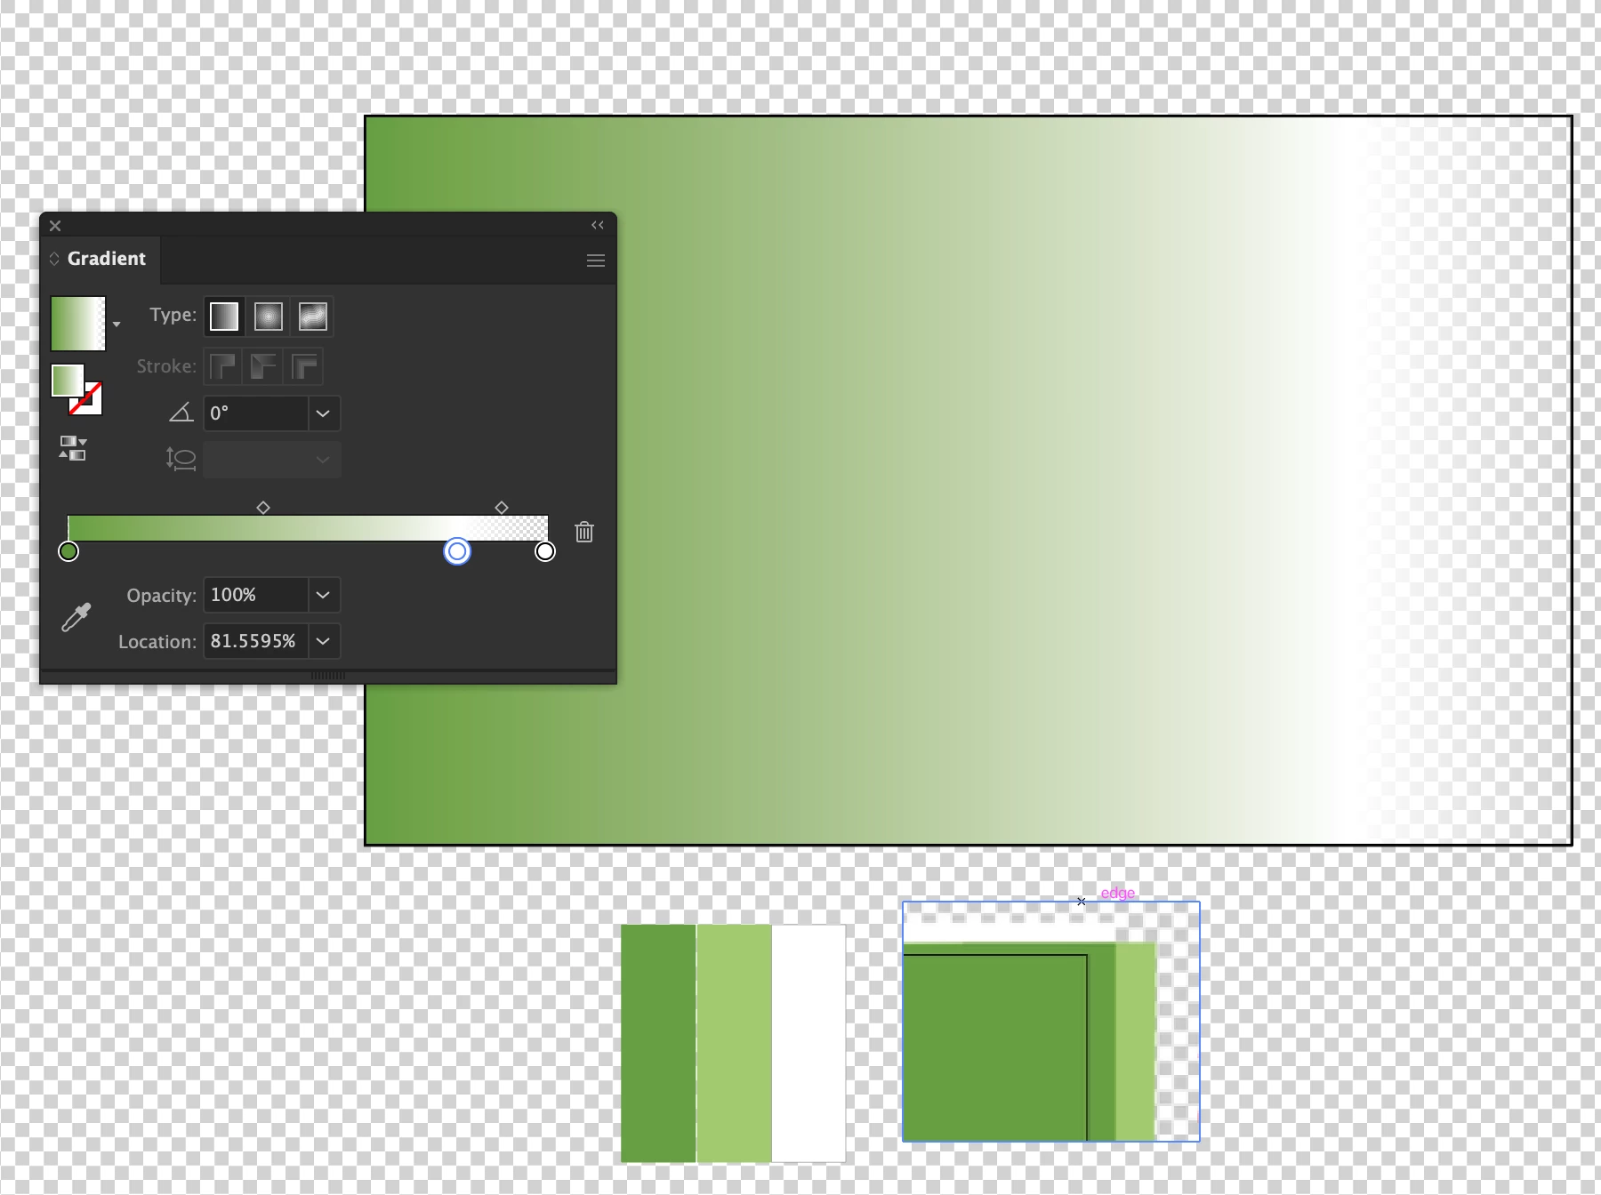
Task: Apply gradient along stroke
Action: pyautogui.click(x=263, y=366)
